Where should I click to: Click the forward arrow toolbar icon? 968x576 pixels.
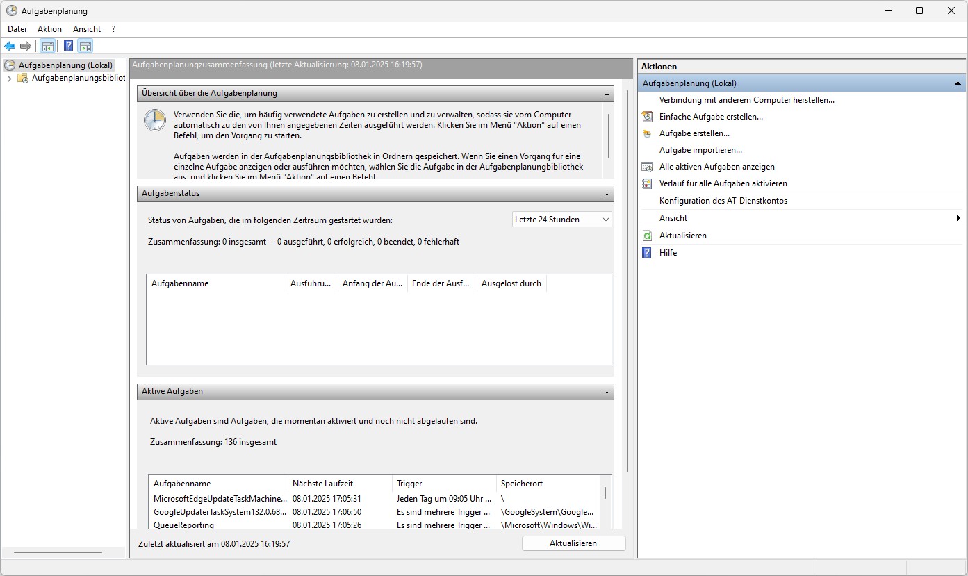26,47
